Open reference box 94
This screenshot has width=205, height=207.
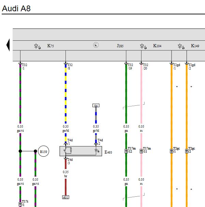coord(96,105)
